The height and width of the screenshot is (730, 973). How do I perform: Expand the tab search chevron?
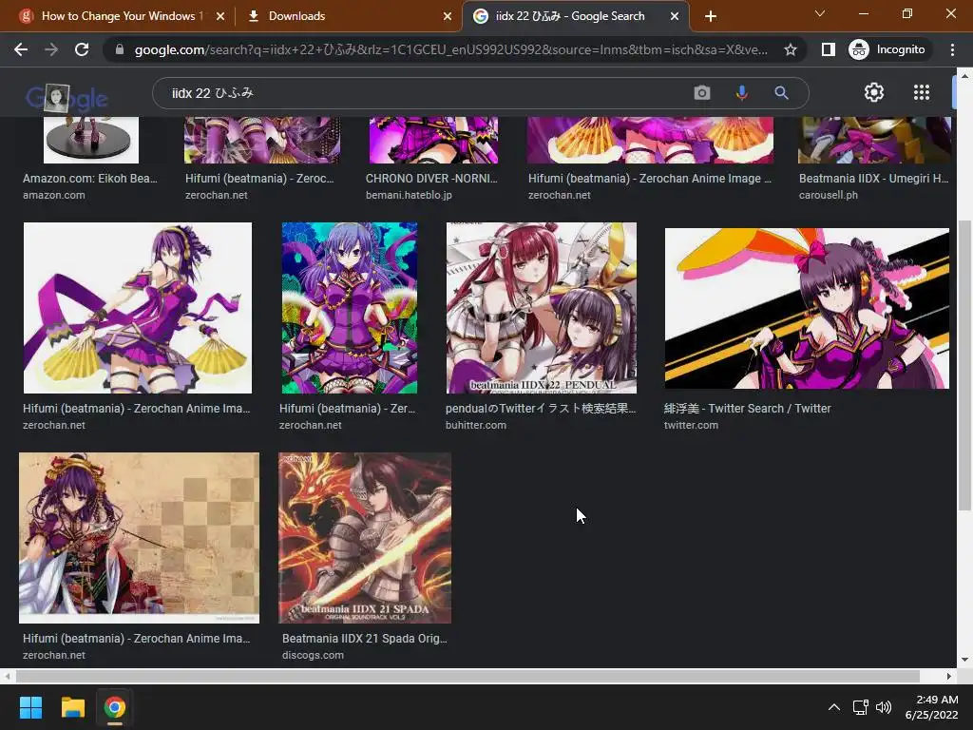pyautogui.click(x=820, y=13)
